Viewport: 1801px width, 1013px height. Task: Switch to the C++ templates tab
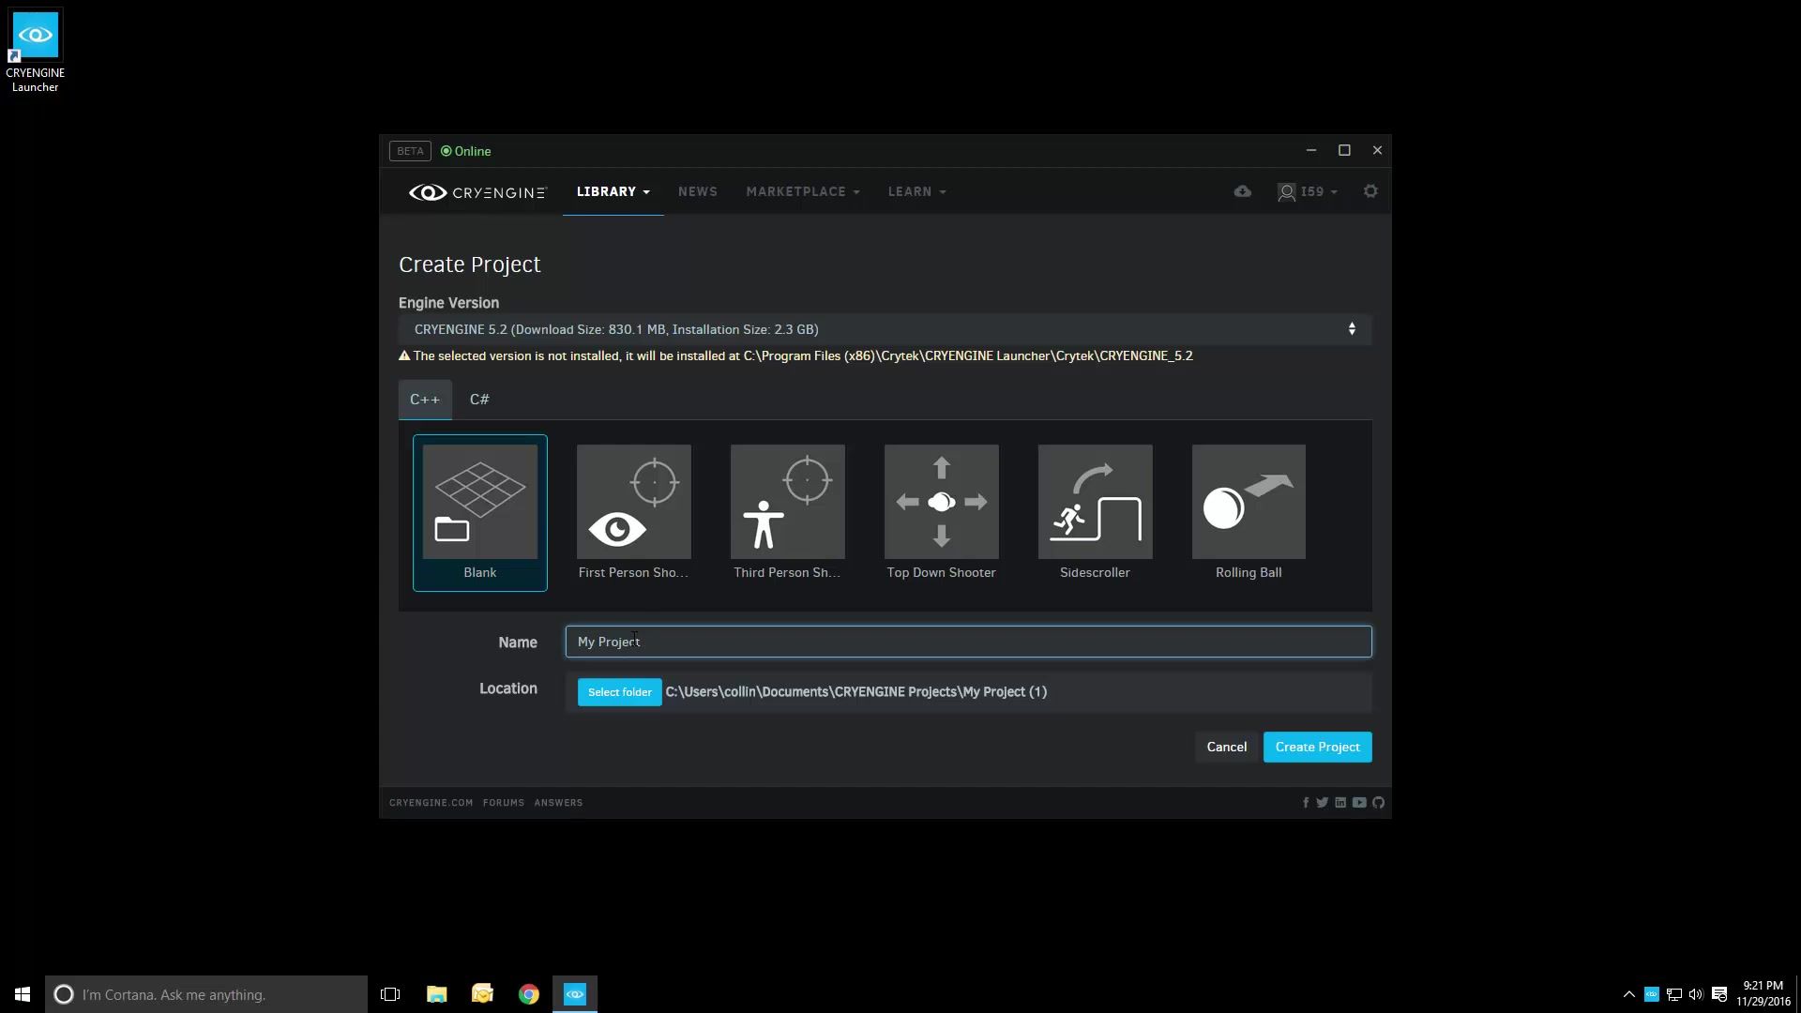coord(425,400)
